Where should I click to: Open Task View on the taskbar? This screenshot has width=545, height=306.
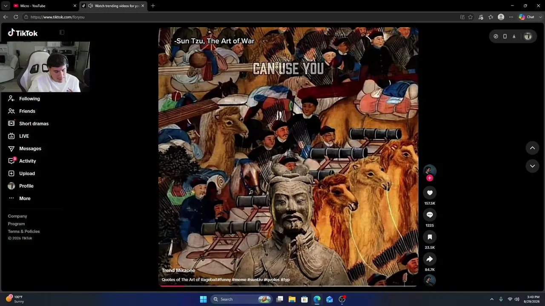pyautogui.click(x=280, y=299)
